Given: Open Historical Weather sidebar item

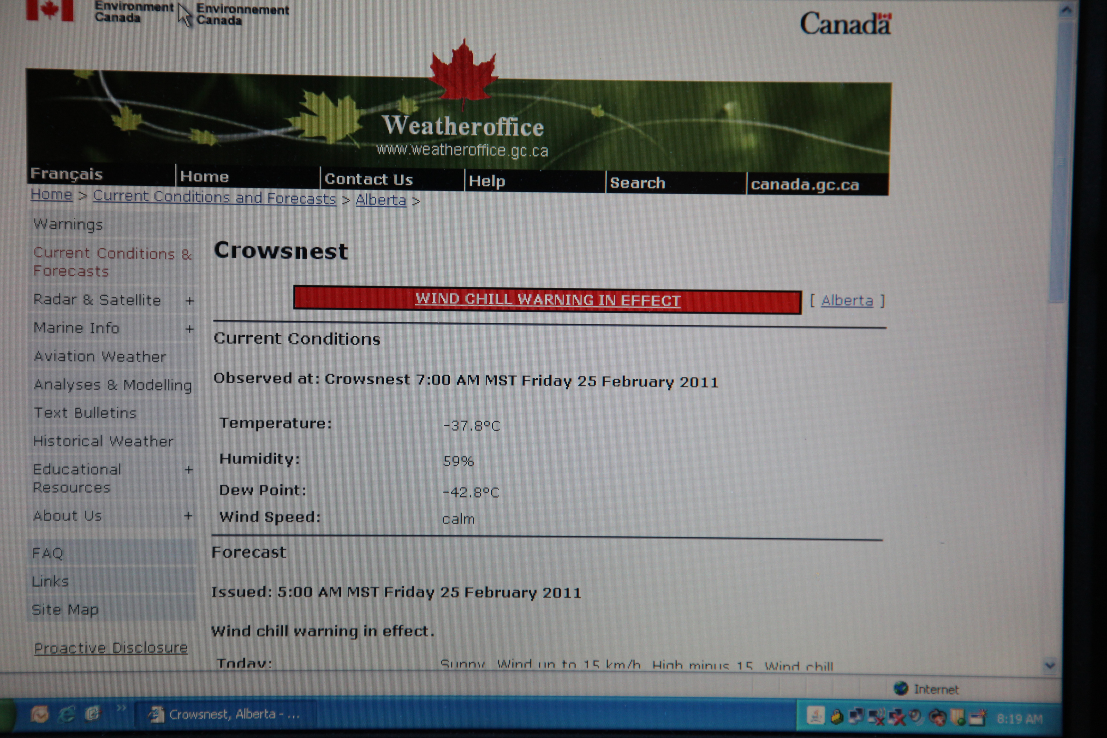Looking at the screenshot, I should 103,441.
